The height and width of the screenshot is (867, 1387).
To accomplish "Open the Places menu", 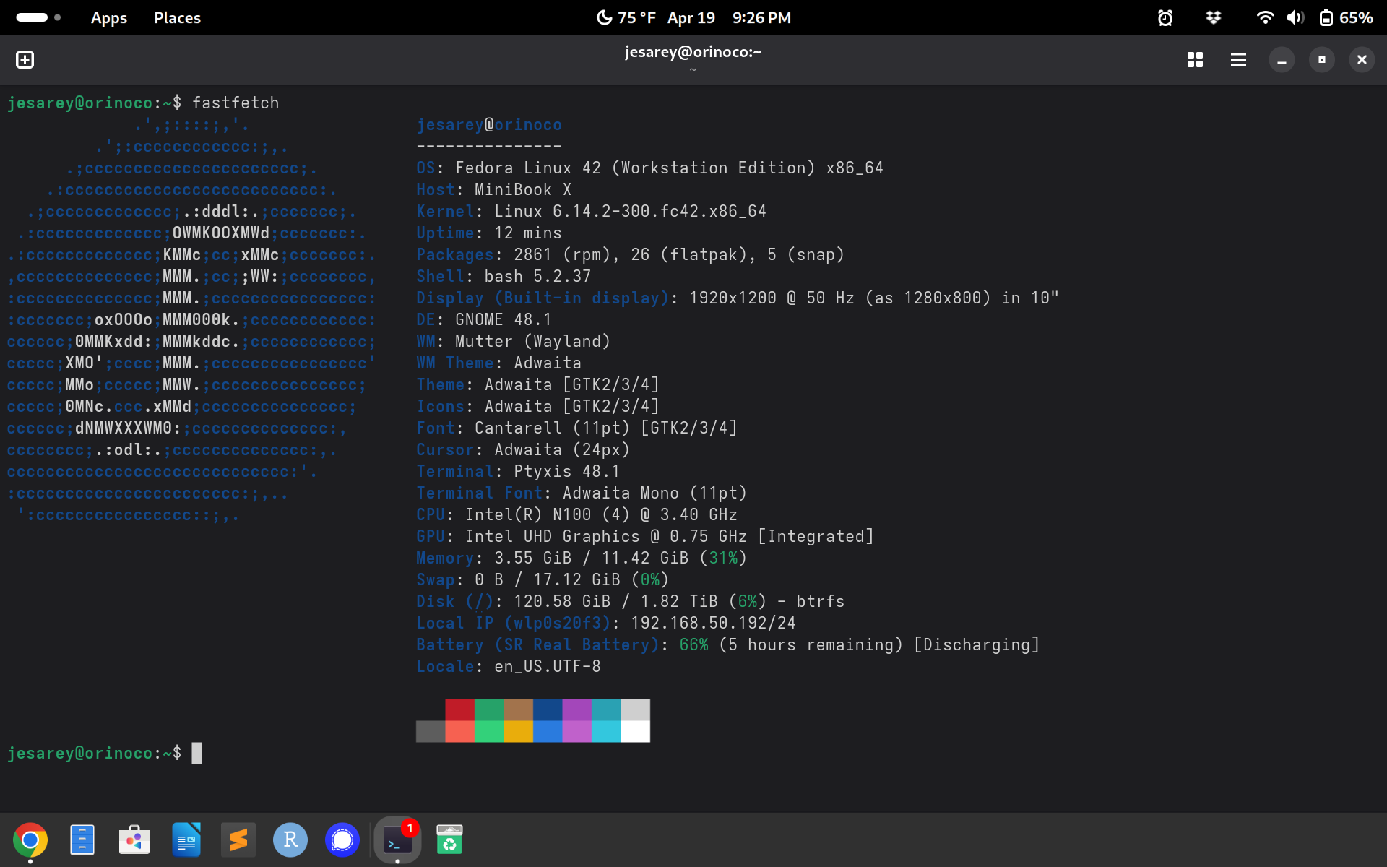I will coord(177,17).
